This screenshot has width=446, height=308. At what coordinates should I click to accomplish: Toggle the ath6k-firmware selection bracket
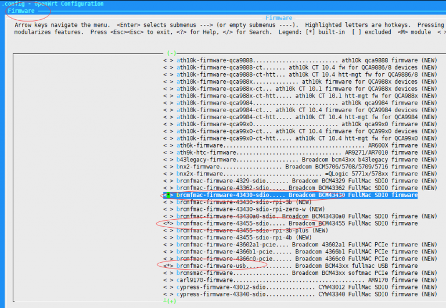click(168, 145)
